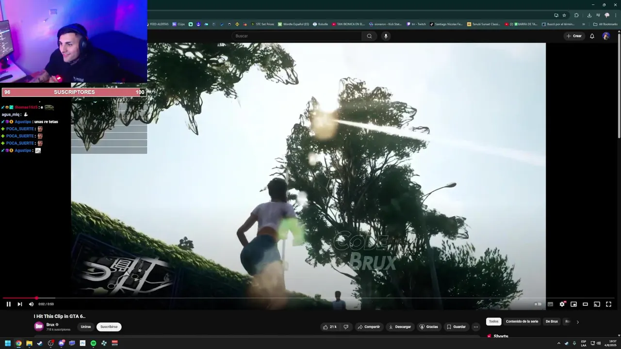Select the Todos filter chip
This screenshot has width=621, height=349.
click(493, 321)
